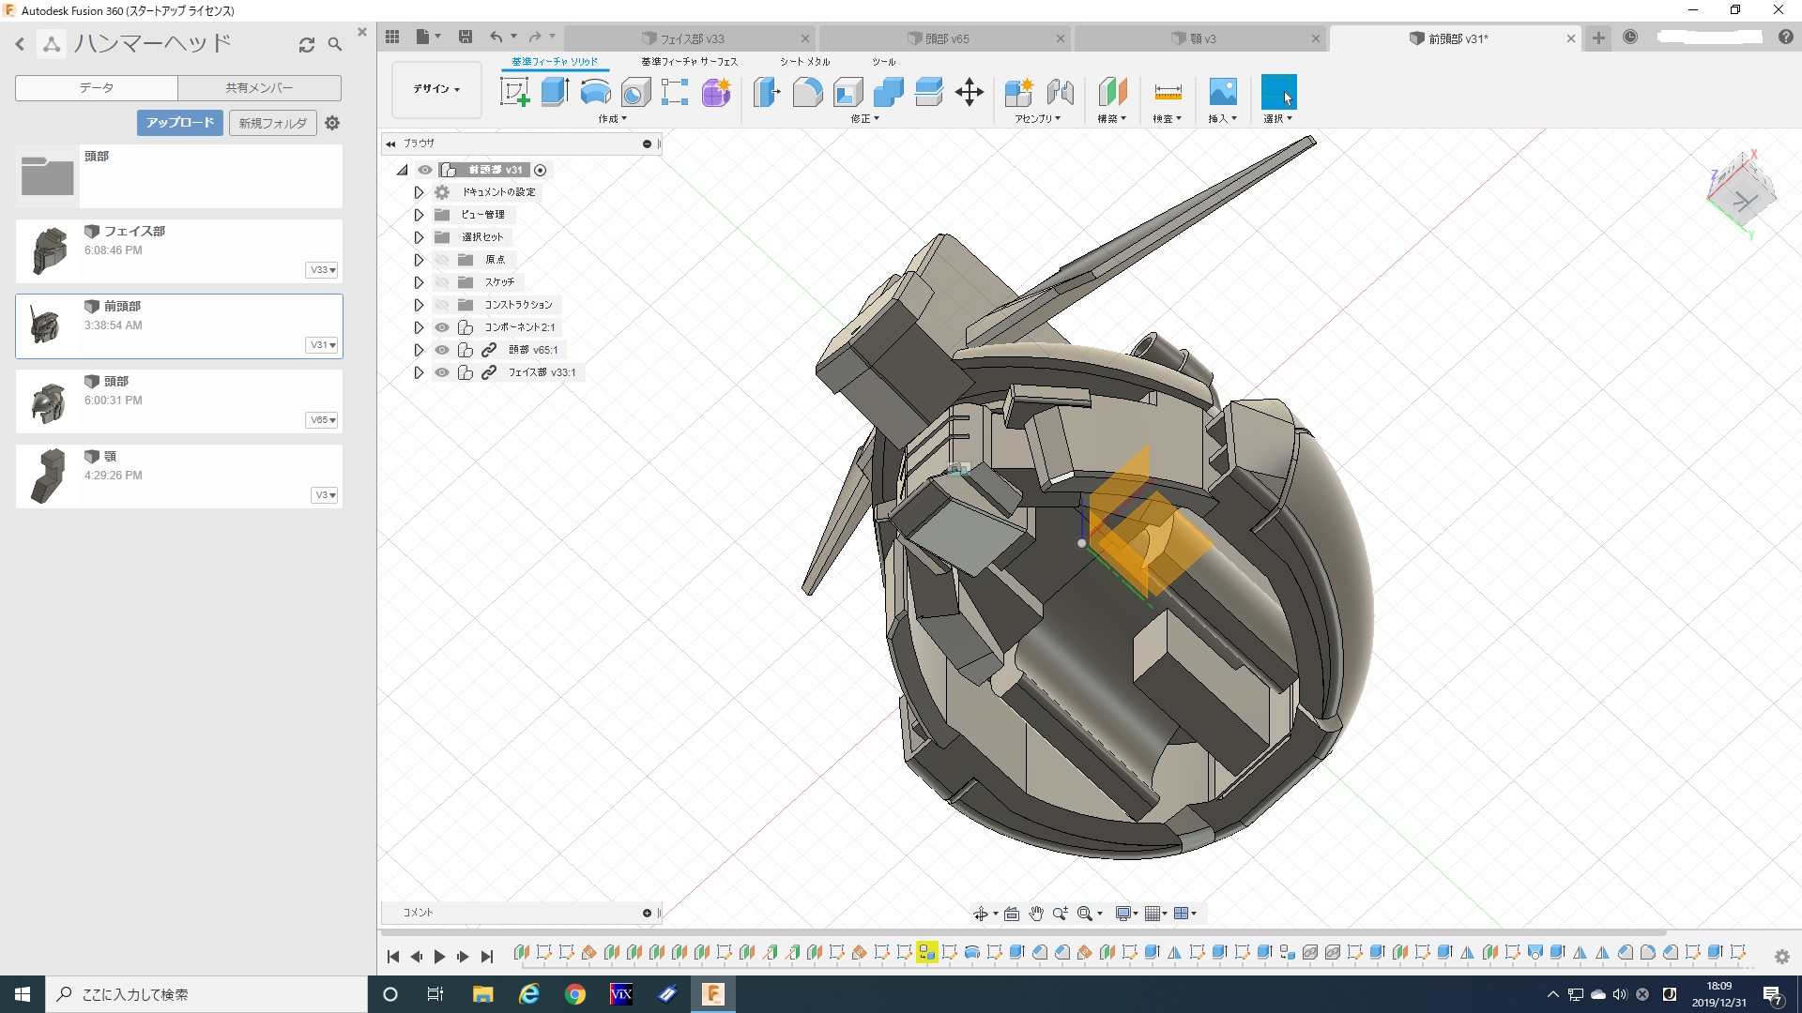The width and height of the screenshot is (1802, 1013).
Task: Select the Revolve tool icon
Action: [x=595, y=92]
